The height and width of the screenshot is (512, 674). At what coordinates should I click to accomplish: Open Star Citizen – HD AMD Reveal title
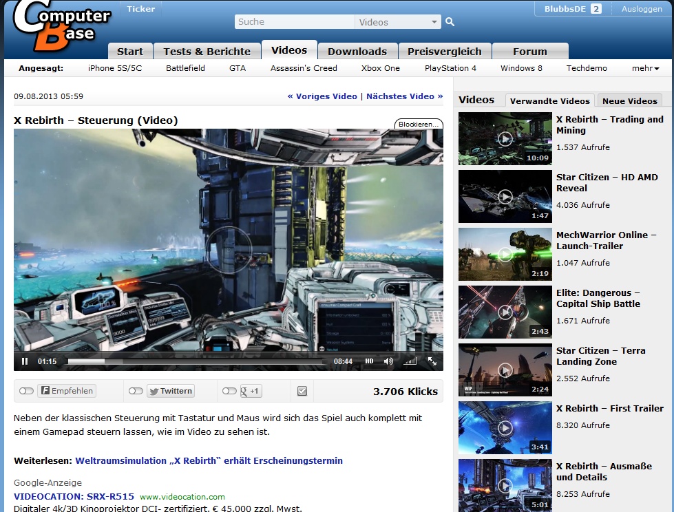(x=607, y=182)
